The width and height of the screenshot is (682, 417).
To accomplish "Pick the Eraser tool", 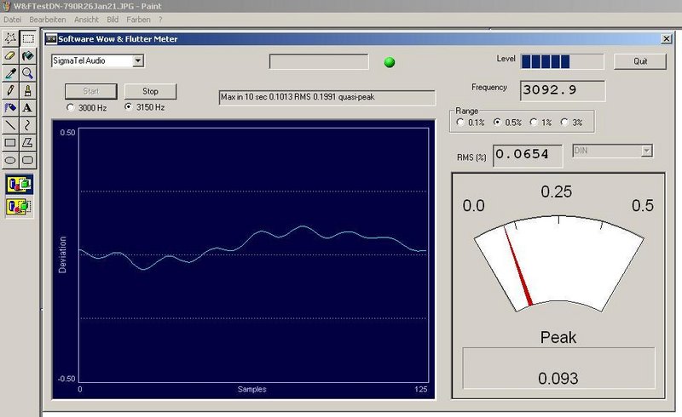I will [x=10, y=56].
